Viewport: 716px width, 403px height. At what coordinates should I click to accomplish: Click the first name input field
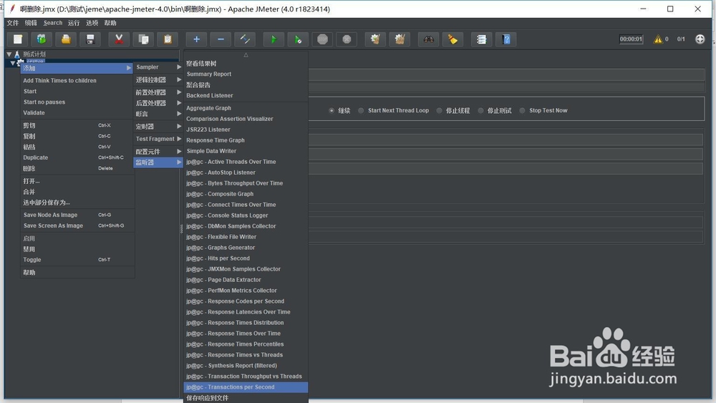506,74
